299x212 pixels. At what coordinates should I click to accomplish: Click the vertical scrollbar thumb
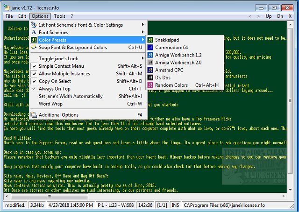tap(290, 100)
